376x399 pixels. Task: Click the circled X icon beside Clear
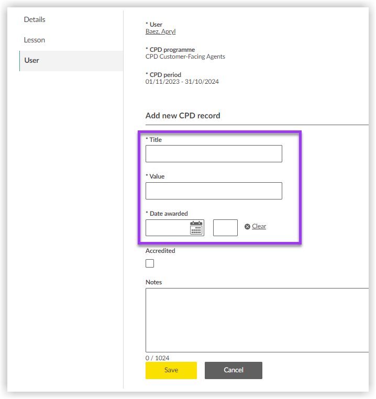point(247,227)
